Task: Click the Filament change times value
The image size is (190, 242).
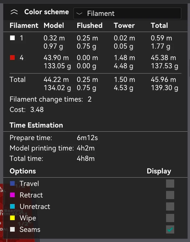Action: pyautogui.click(x=90, y=99)
